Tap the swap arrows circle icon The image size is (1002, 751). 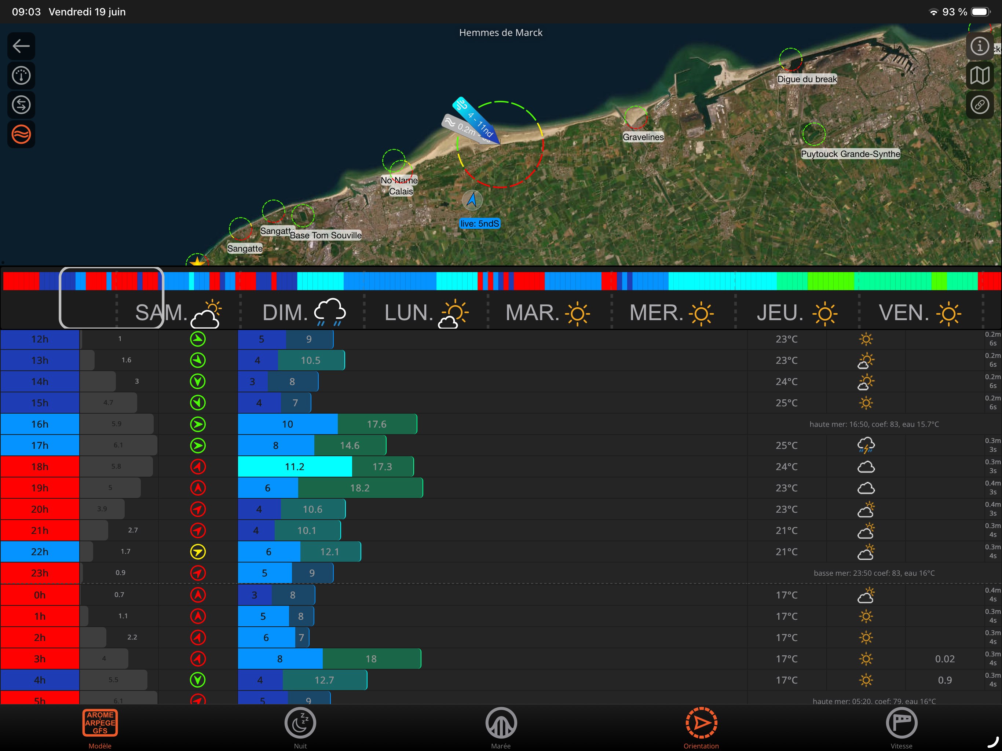click(21, 105)
